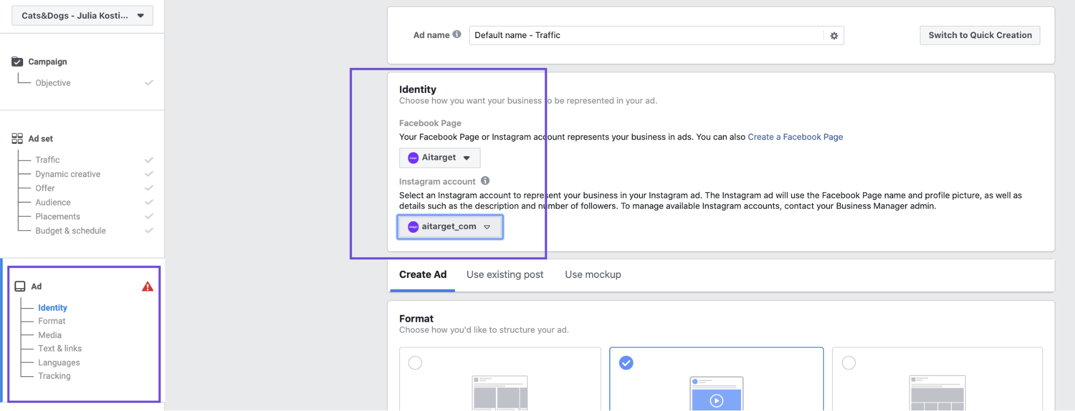Image resolution: width=1075 pixels, height=411 pixels.
Task: Click the Ad section icon in sidebar
Action: click(20, 287)
